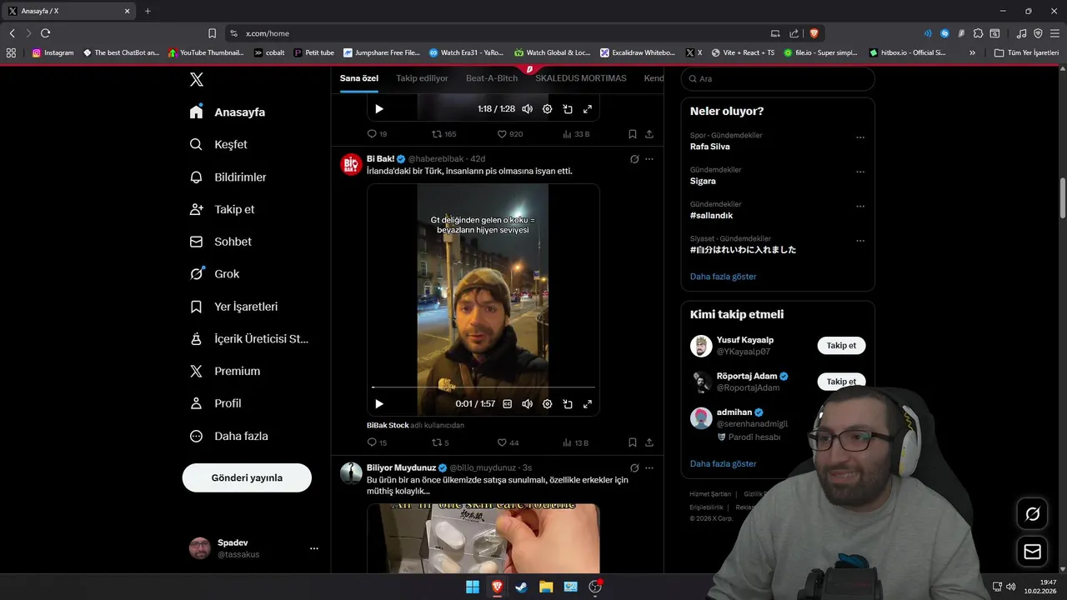Open Takip et in sidebar menu

pyautogui.click(x=223, y=209)
